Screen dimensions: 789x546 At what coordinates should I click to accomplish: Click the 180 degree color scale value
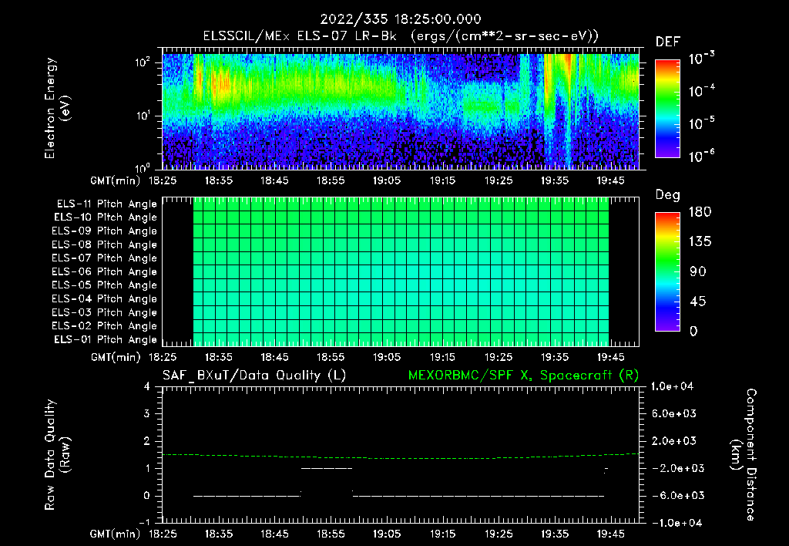[x=700, y=212]
